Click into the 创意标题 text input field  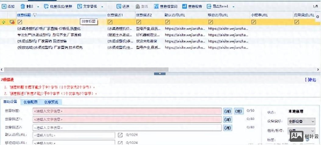pos(127,111)
